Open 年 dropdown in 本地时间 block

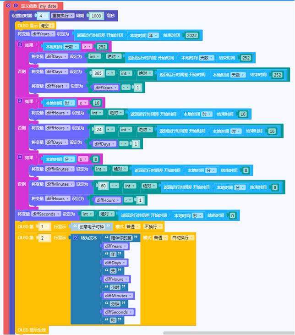[153, 35]
